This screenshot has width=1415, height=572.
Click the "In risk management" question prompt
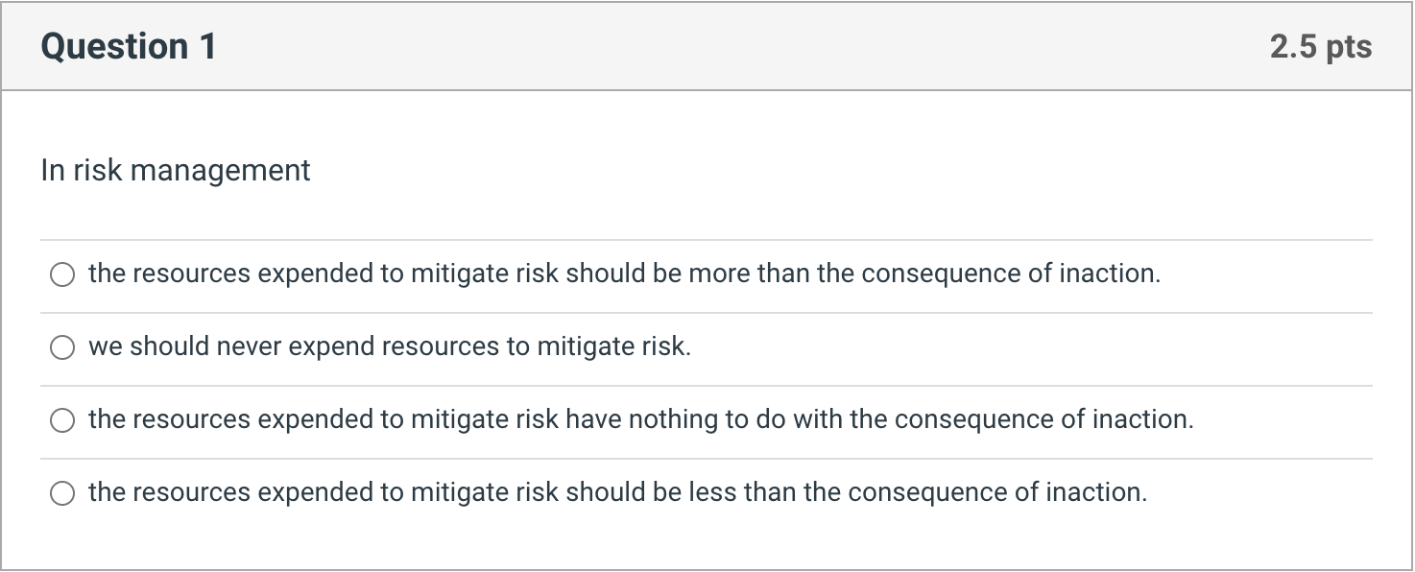pos(175,170)
